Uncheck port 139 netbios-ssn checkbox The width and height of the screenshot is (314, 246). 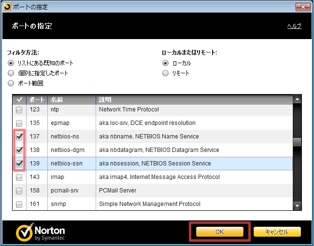[19, 164]
